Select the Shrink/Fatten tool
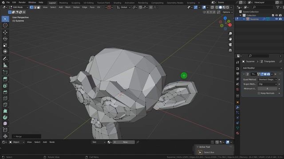Viewport: 284px width, 159px height. (5, 136)
